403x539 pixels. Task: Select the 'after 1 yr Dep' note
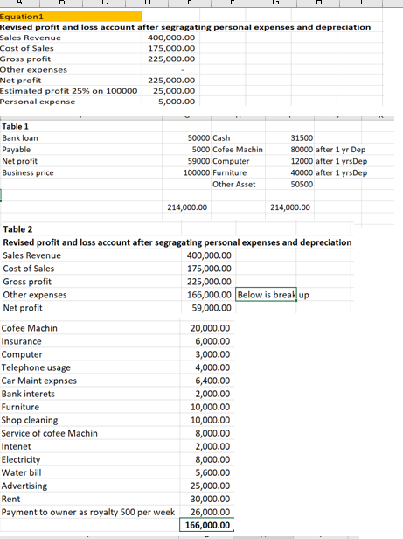click(x=340, y=150)
